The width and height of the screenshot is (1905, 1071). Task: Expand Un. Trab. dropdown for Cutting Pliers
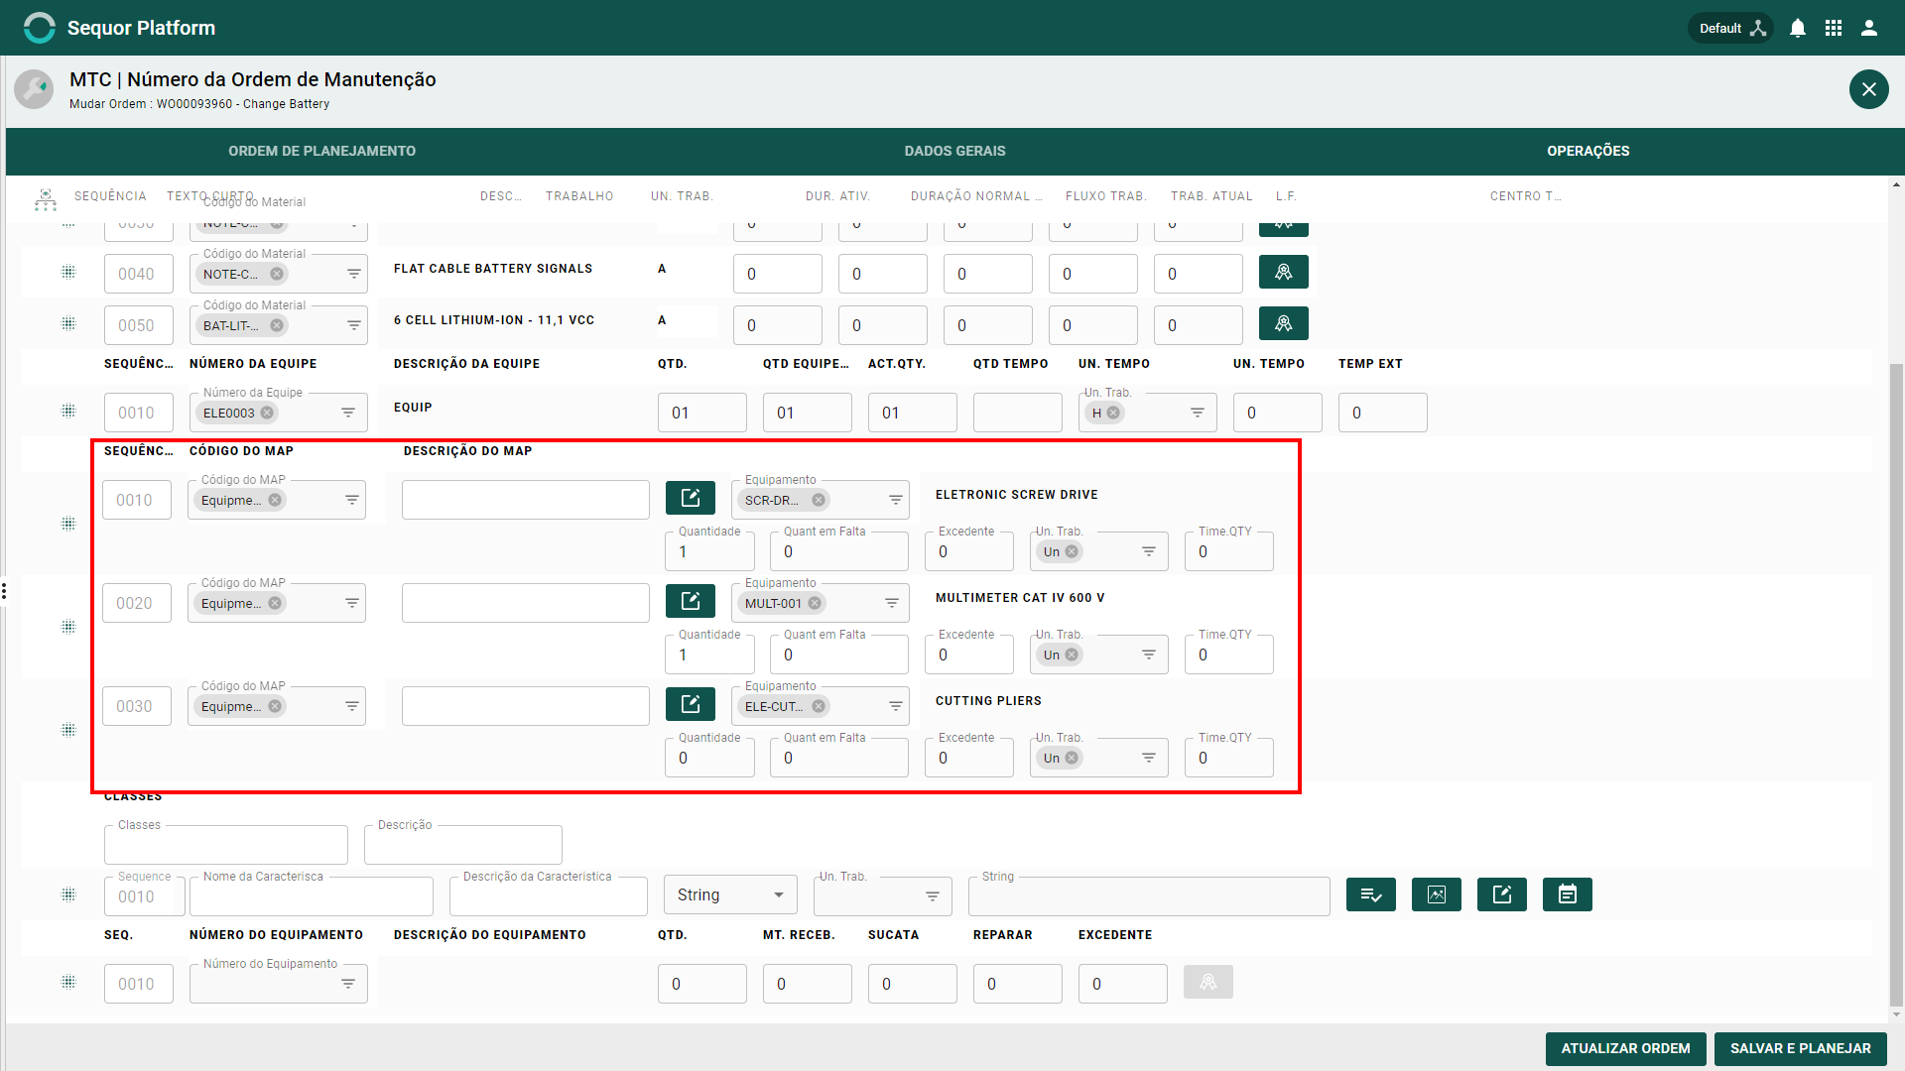tap(1149, 758)
